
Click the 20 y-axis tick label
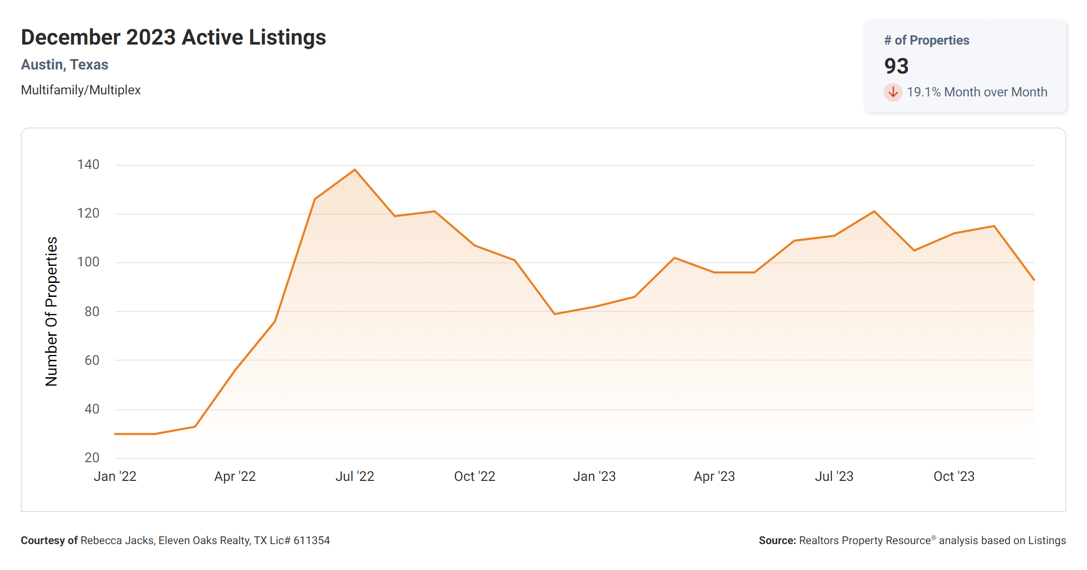click(x=92, y=458)
